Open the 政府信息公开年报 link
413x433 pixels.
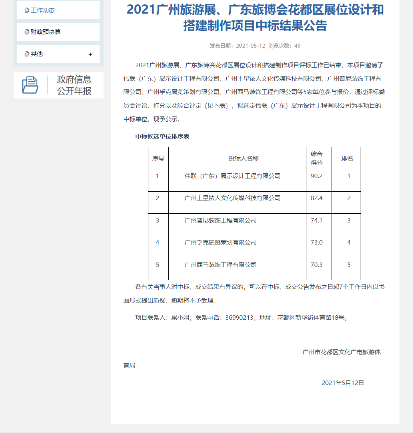[58, 85]
